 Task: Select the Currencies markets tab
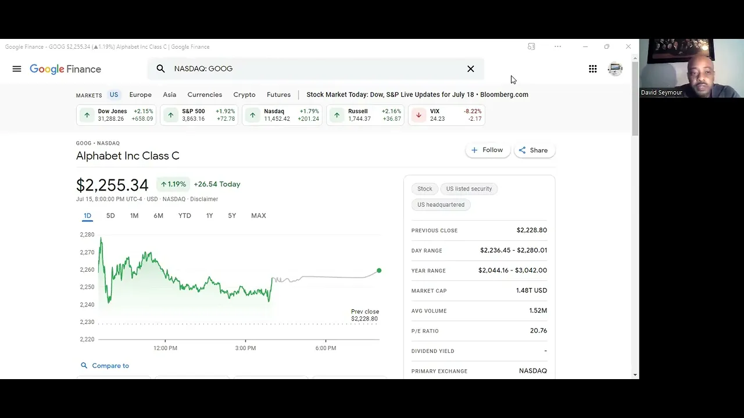205,95
